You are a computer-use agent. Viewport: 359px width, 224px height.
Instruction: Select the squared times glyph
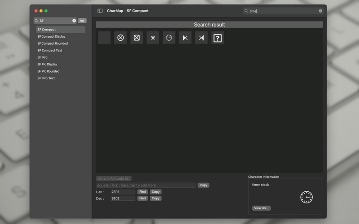[137, 38]
